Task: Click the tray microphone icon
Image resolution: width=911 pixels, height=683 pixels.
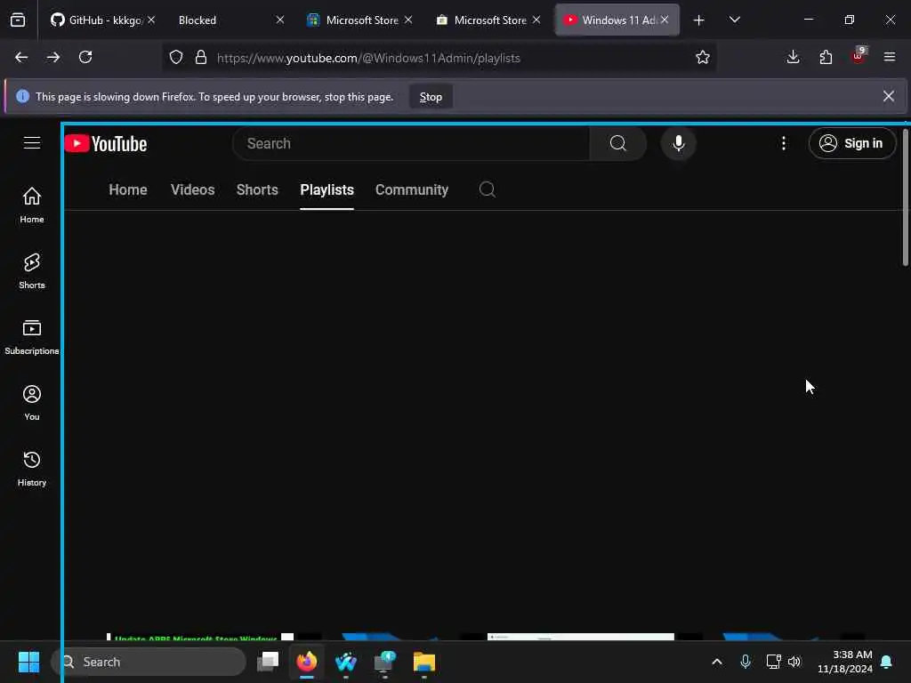Action: point(746,662)
